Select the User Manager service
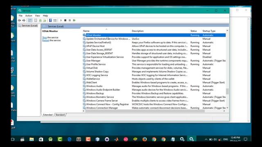 pos(154,61)
